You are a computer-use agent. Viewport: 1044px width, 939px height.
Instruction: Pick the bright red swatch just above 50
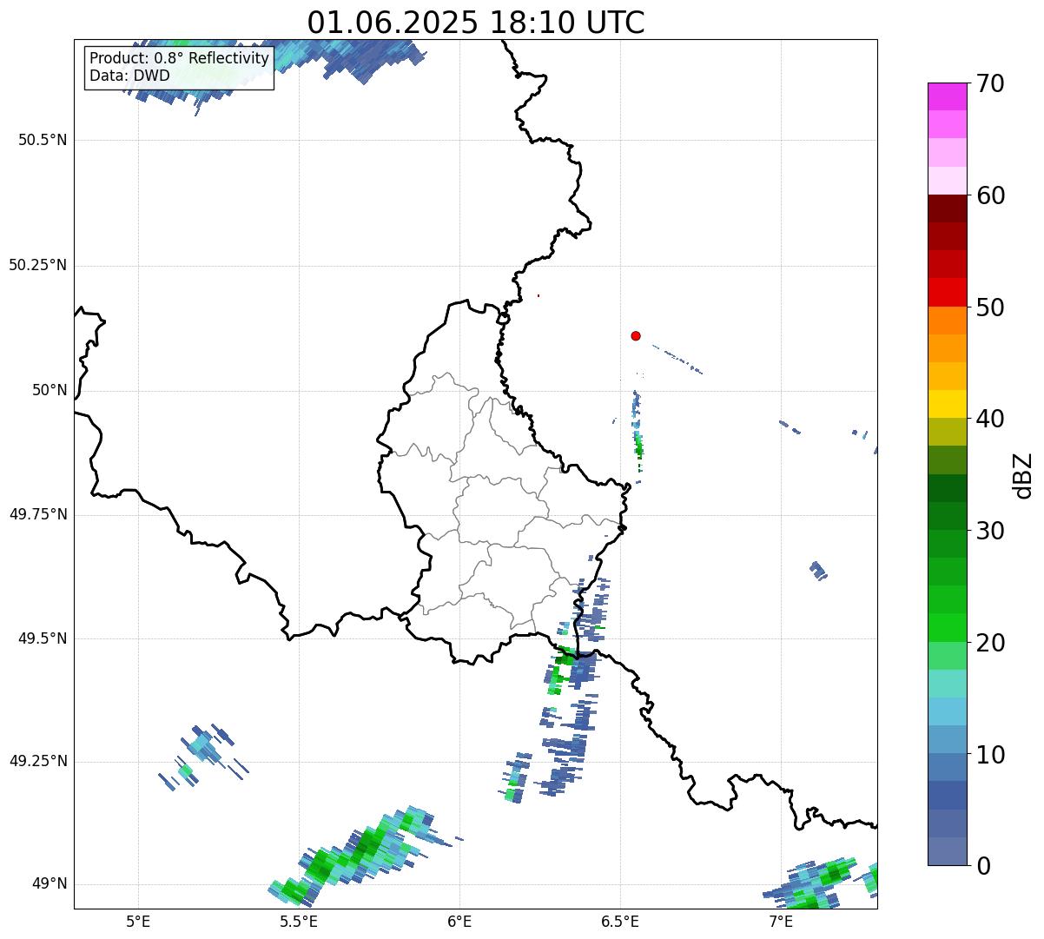click(947, 293)
